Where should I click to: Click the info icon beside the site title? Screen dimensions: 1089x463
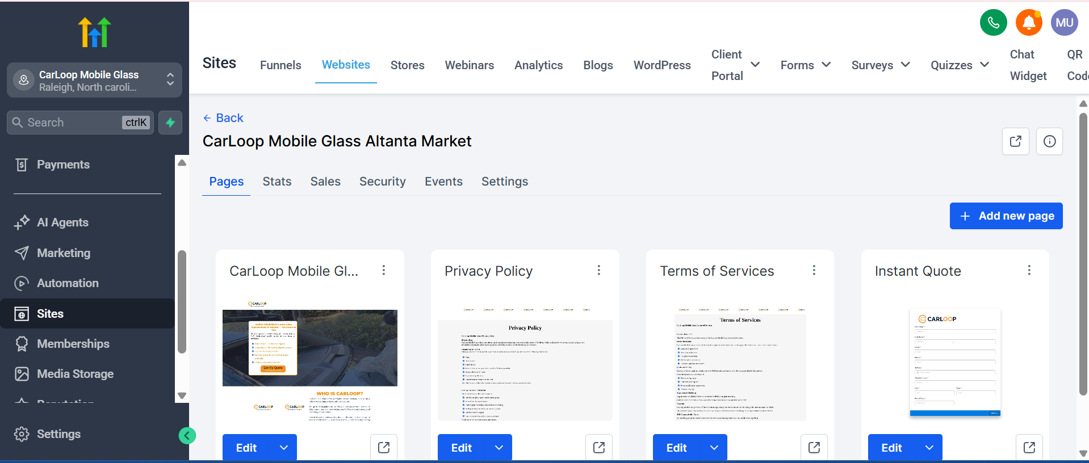click(x=1049, y=141)
